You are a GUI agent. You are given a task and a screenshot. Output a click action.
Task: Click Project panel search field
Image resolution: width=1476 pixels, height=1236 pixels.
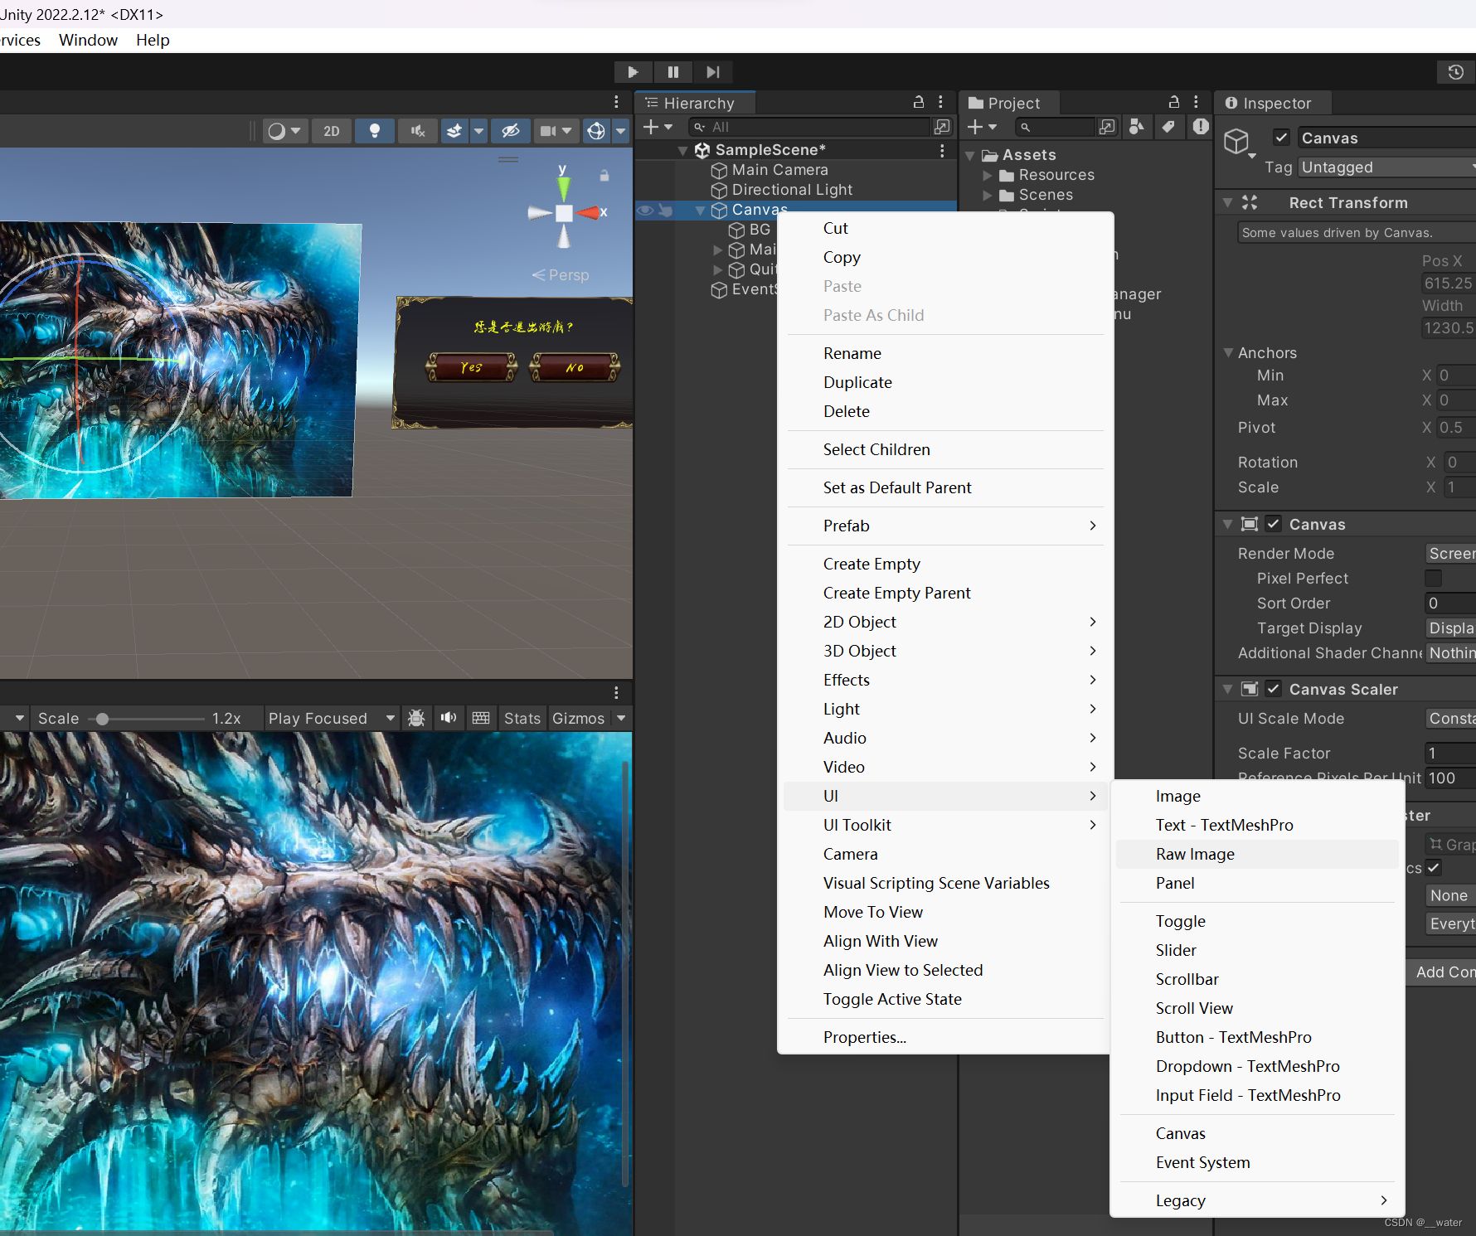(1055, 127)
